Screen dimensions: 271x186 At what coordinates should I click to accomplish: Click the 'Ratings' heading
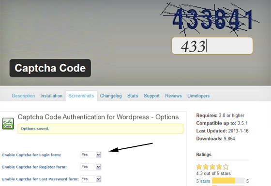pos(204,155)
